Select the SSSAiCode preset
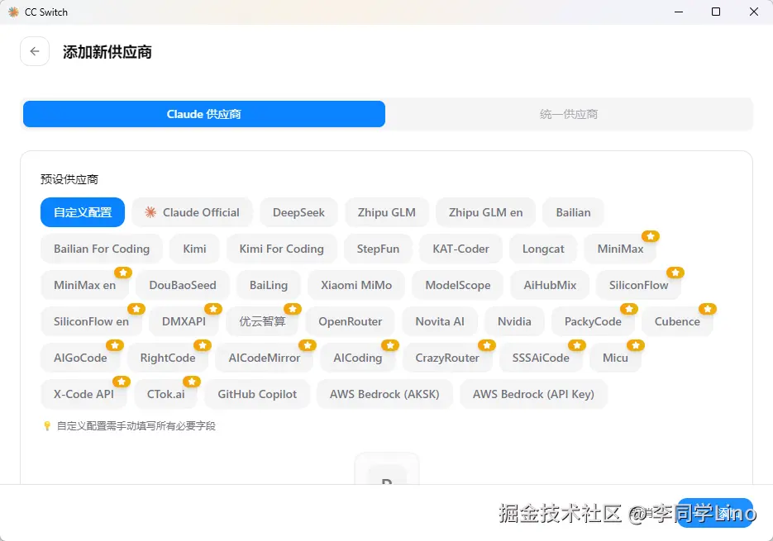This screenshot has width=773, height=541. pos(541,358)
